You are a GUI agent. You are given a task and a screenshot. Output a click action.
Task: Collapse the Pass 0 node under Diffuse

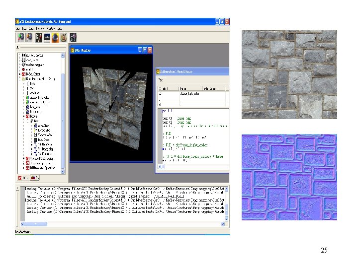(x=27, y=121)
